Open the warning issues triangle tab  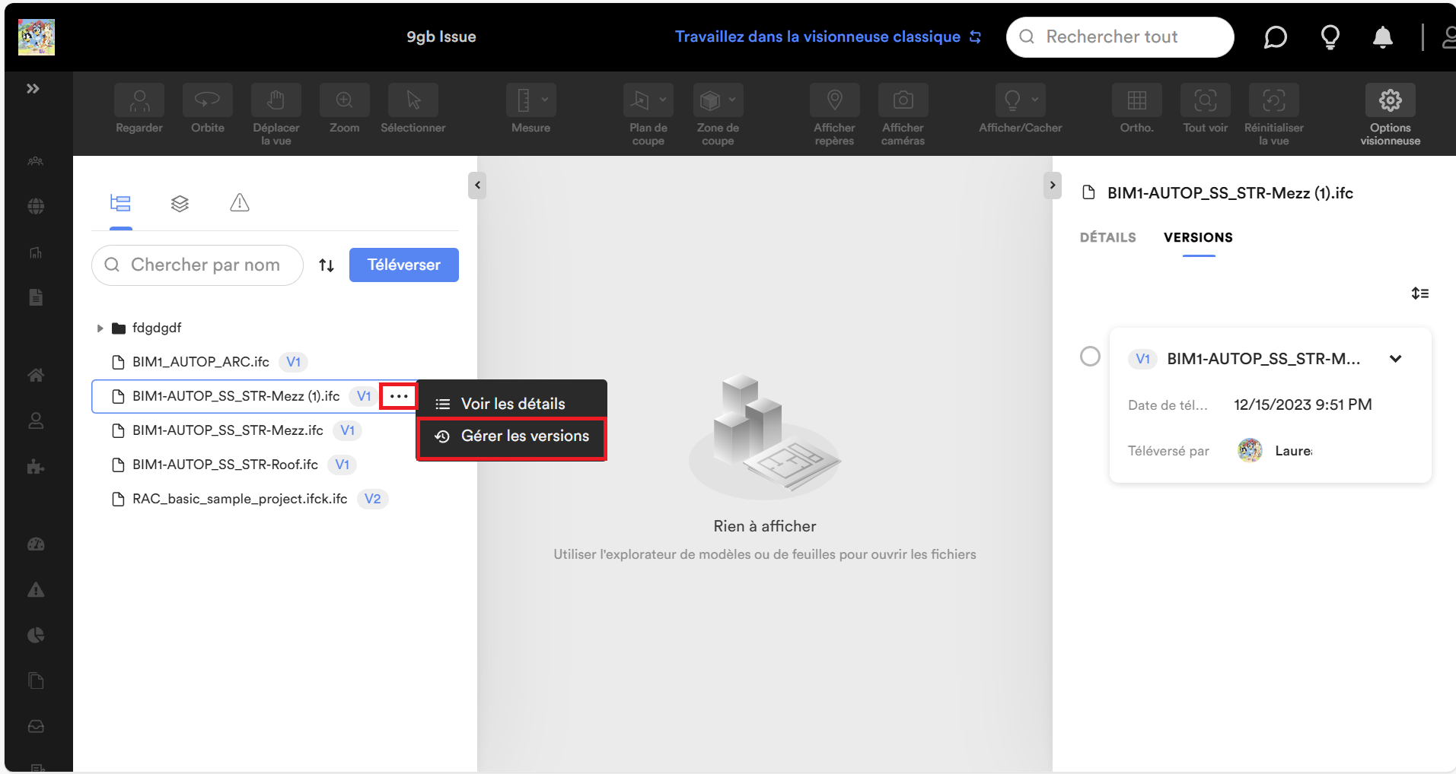[240, 203]
